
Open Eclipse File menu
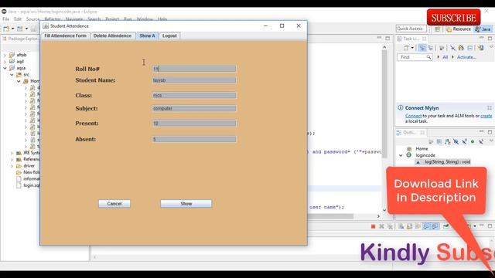click(5, 19)
